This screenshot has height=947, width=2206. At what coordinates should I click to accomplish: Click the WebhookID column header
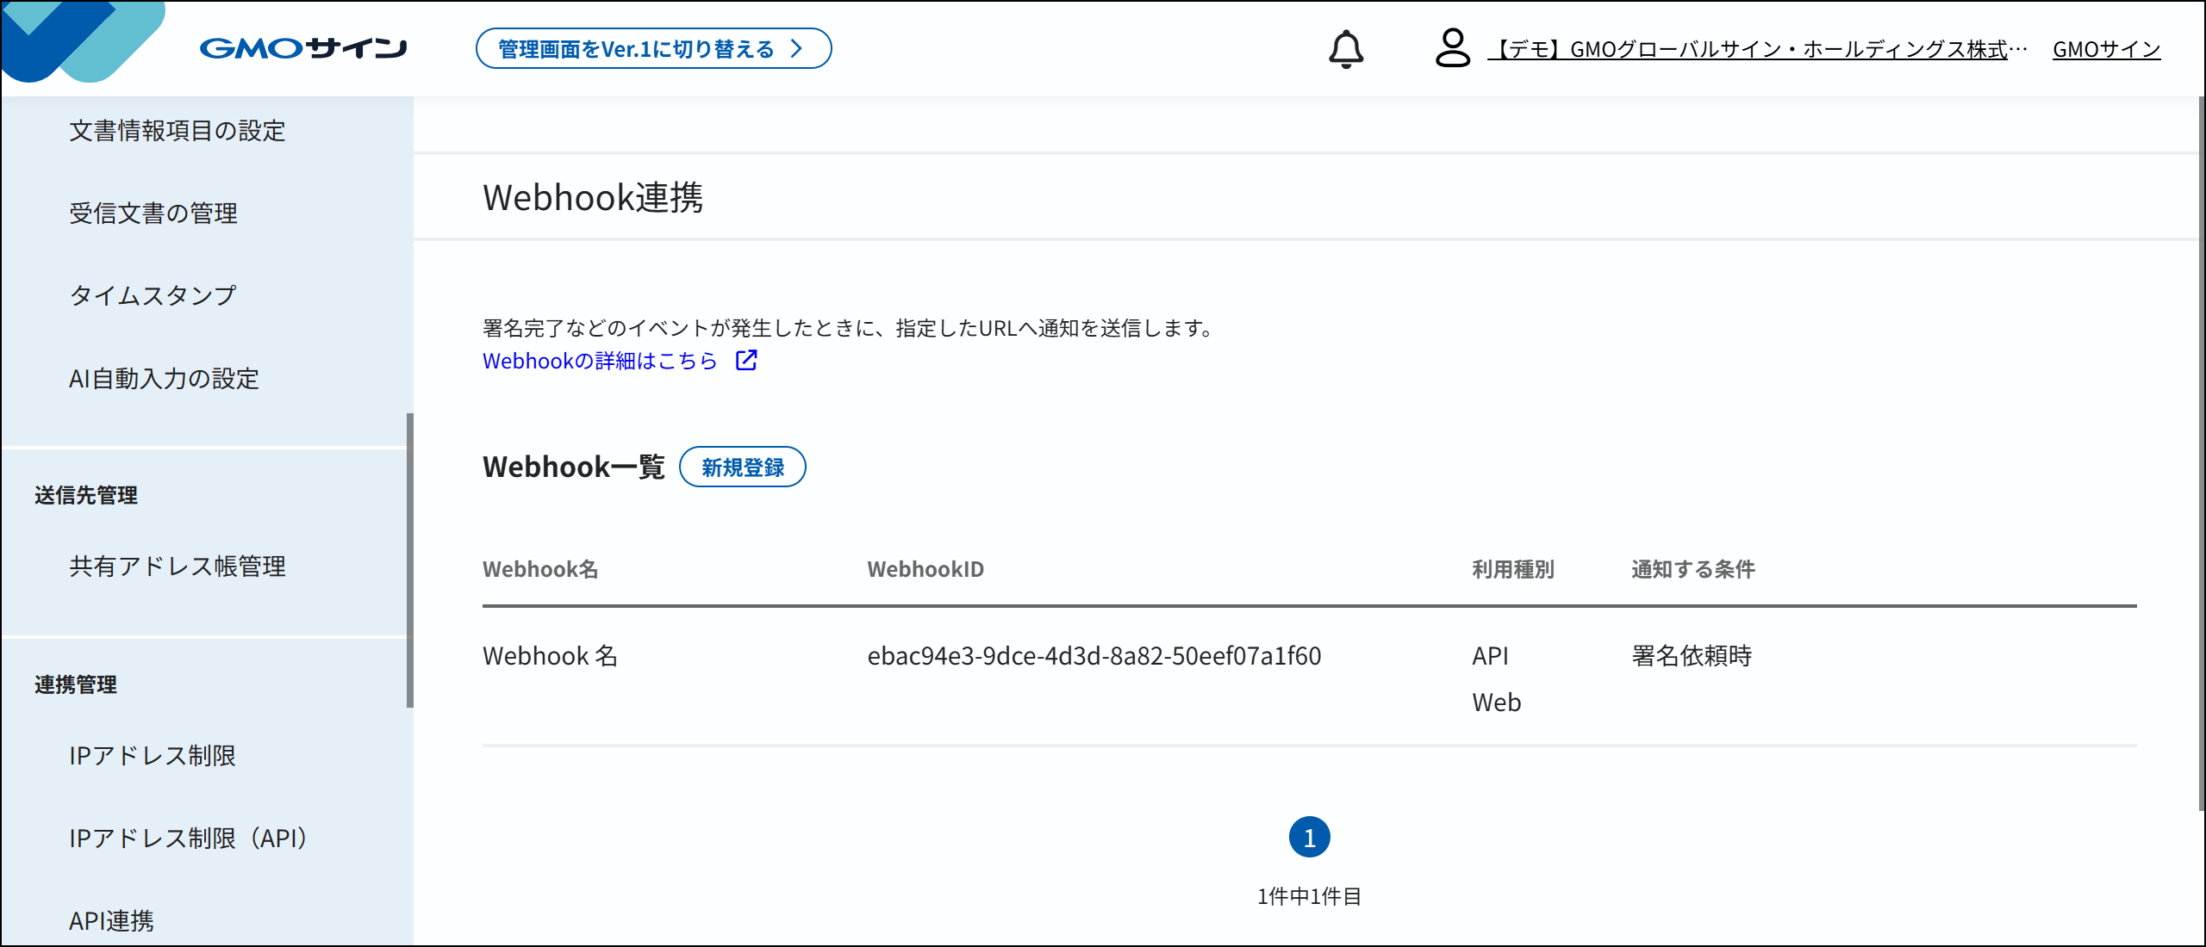[x=925, y=569]
